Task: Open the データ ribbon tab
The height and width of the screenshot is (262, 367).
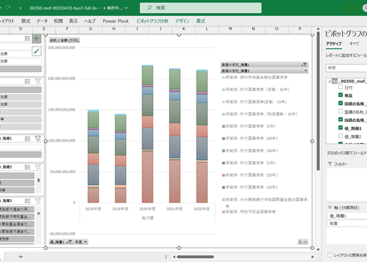Action: pos(42,21)
